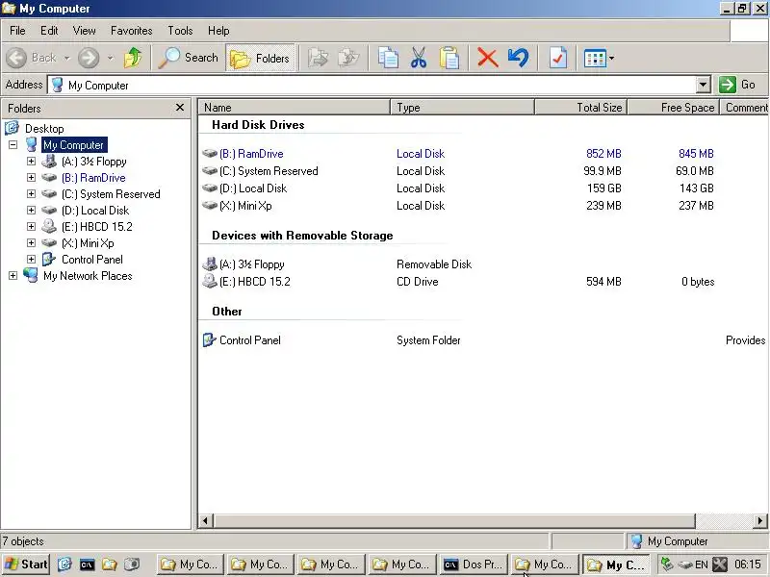This screenshot has height=577, width=770.
Task: Open the Help menu
Action: pos(218,31)
